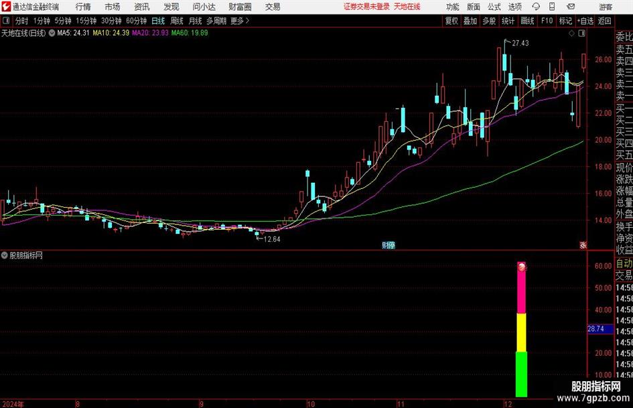The height and width of the screenshot is (408, 633).
Task: Open the 问小达 menu
Action: coord(204,7)
